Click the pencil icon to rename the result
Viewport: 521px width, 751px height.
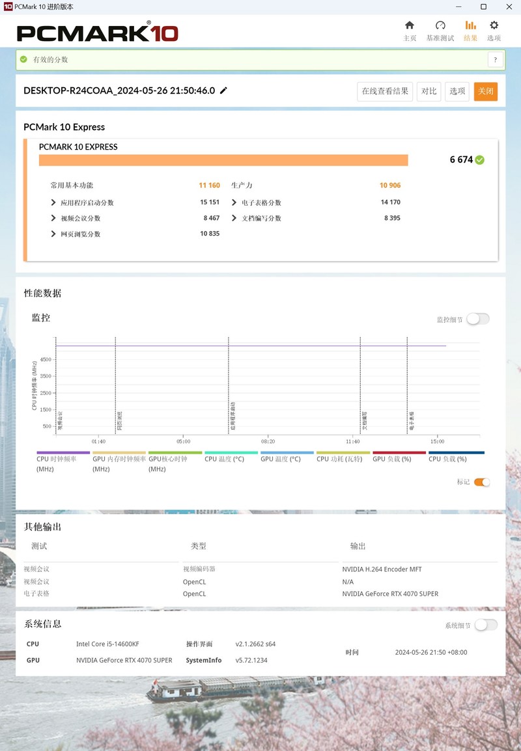[x=224, y=91]
